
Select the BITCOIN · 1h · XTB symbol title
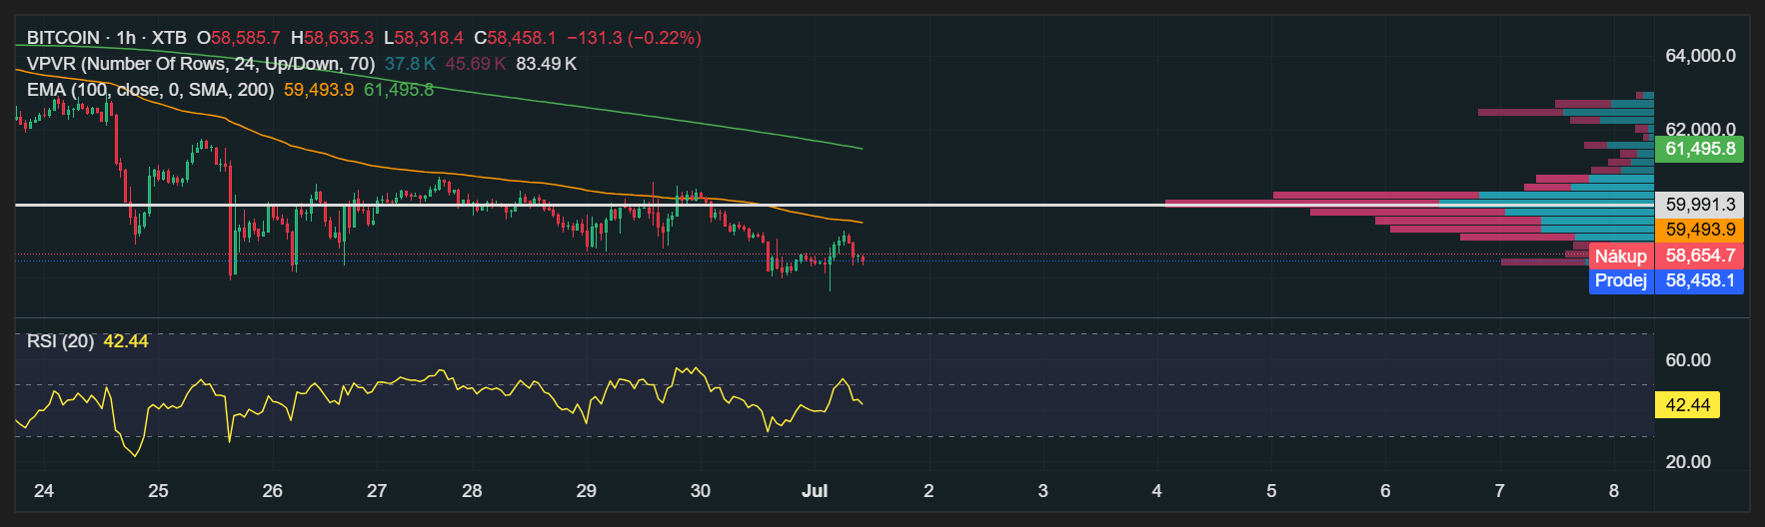click(x=106, y=38)
